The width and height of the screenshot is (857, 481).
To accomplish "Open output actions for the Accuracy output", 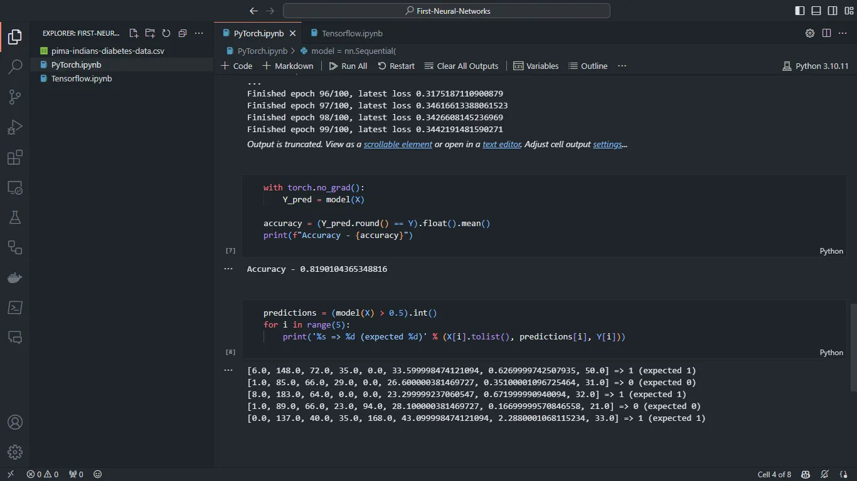I will (228, 269).
